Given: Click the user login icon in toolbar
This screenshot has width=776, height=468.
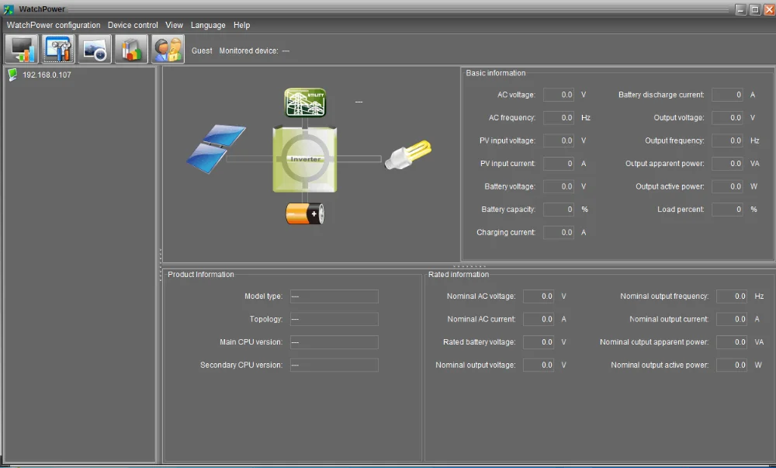Looking at the screenshot, I should [168, 50].
